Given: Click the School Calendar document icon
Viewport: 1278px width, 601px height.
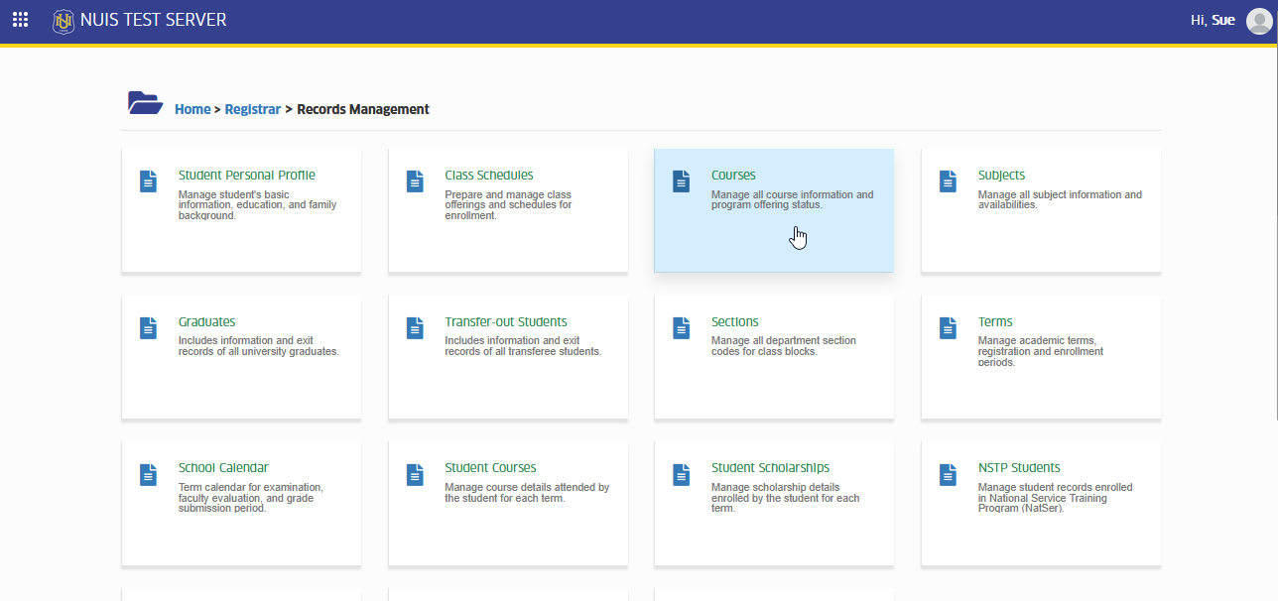Looking at the screenshot, I should click(148, 474).
